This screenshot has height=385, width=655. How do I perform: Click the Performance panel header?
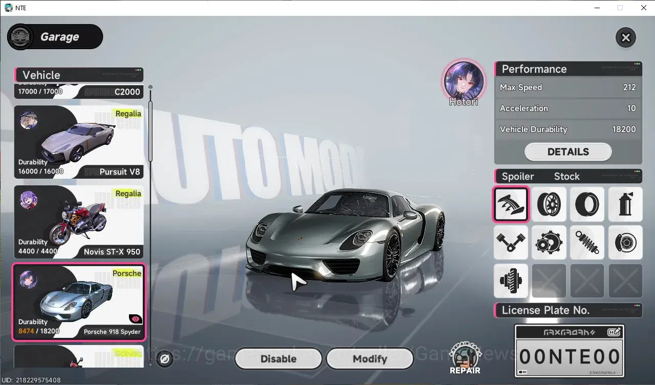coord(568,69)
